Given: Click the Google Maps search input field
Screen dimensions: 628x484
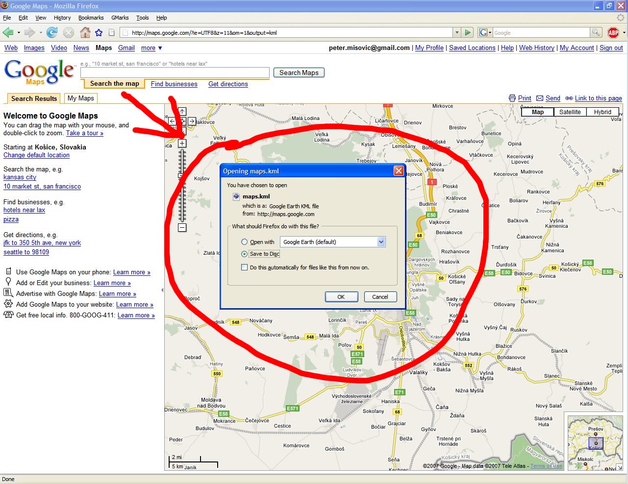Looking at the screenshot, I should (x=175, y=73).
